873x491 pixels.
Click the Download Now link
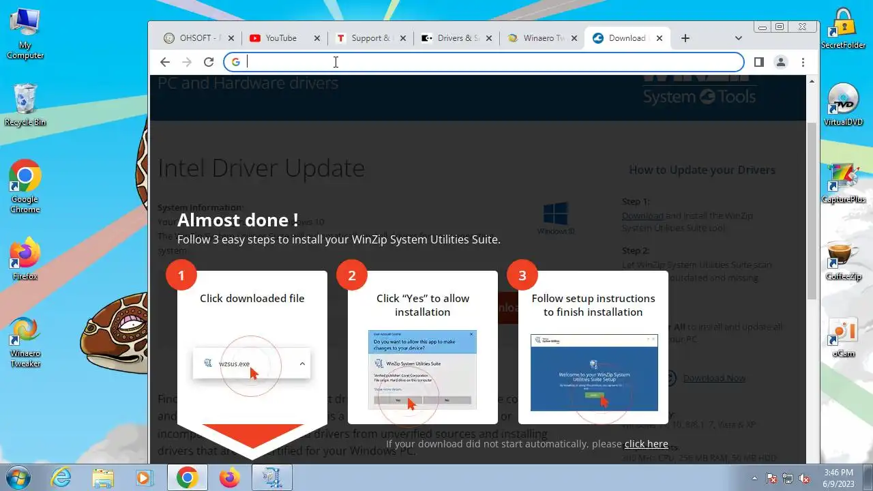714,378
